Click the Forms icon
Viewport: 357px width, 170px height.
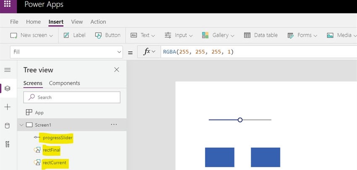pyautogui.click(x=291, y=36)
